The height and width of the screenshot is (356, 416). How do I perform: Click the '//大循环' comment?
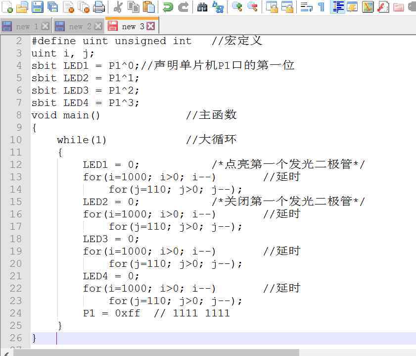211,140
